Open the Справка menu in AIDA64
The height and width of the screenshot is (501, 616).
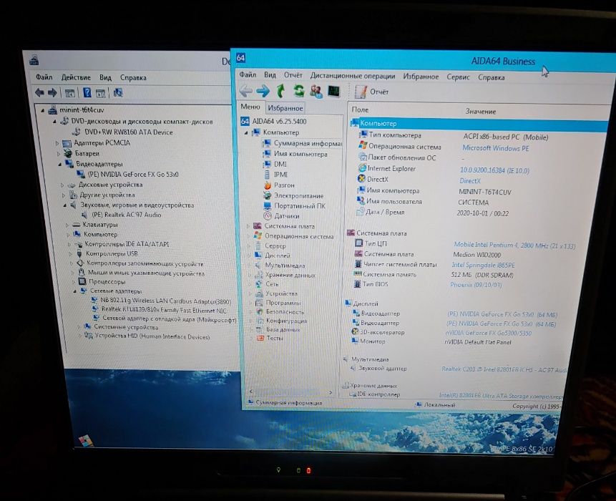pyautogui.click(x=491, y=77)
